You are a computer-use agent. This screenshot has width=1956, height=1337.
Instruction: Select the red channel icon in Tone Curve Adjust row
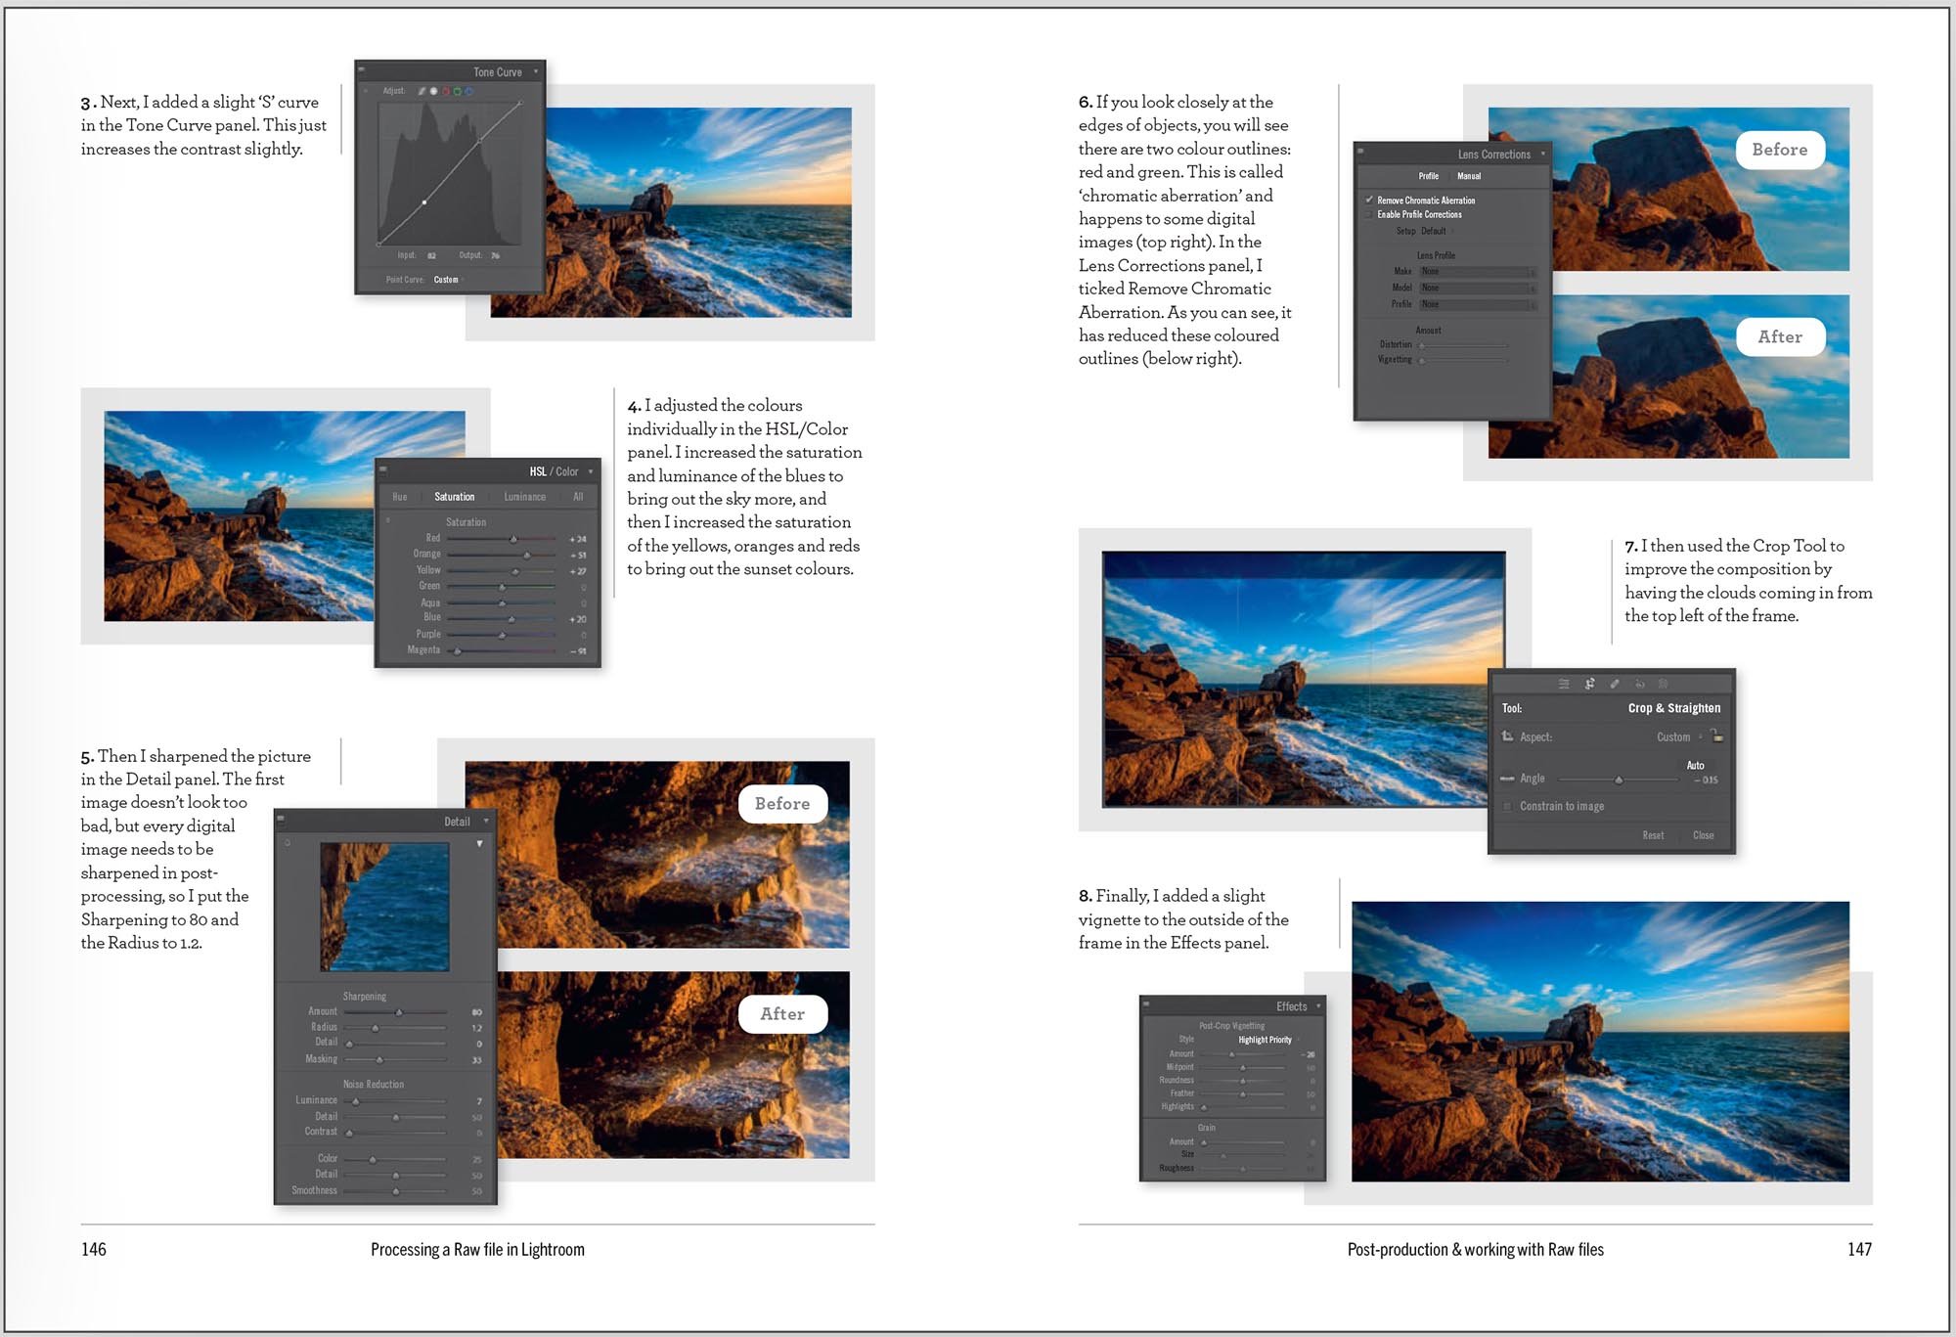click(445, 91)
